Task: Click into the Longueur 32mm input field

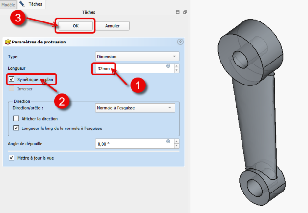Action: point(132,68)
